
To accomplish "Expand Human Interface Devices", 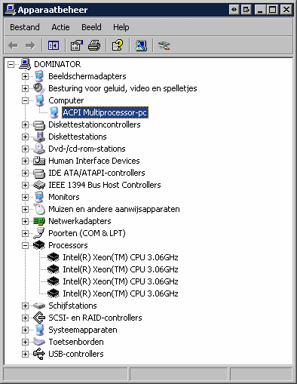I will pos(25,161).
